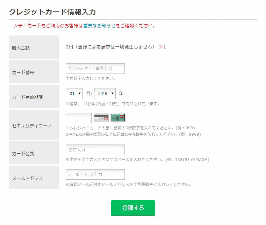Click the カード有効期限 row label
The image size is (266, 225).
pyautogui.click(x=27, y=97)
